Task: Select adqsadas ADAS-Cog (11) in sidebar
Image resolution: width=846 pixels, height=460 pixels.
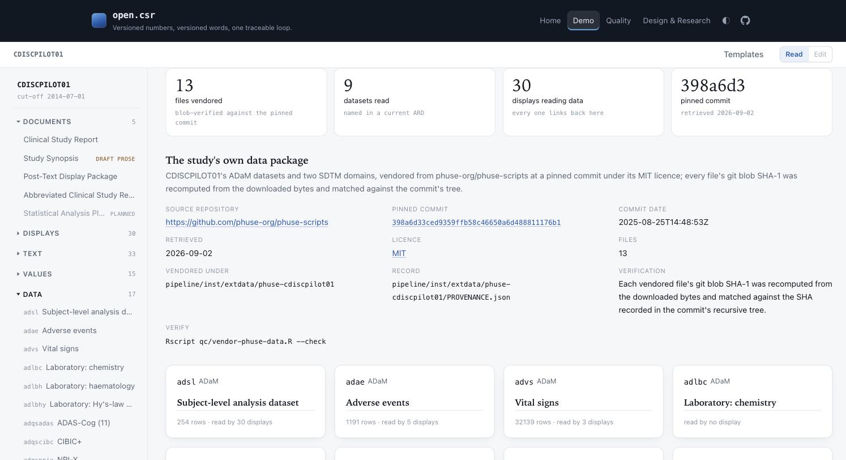Action: pos(79,423)
